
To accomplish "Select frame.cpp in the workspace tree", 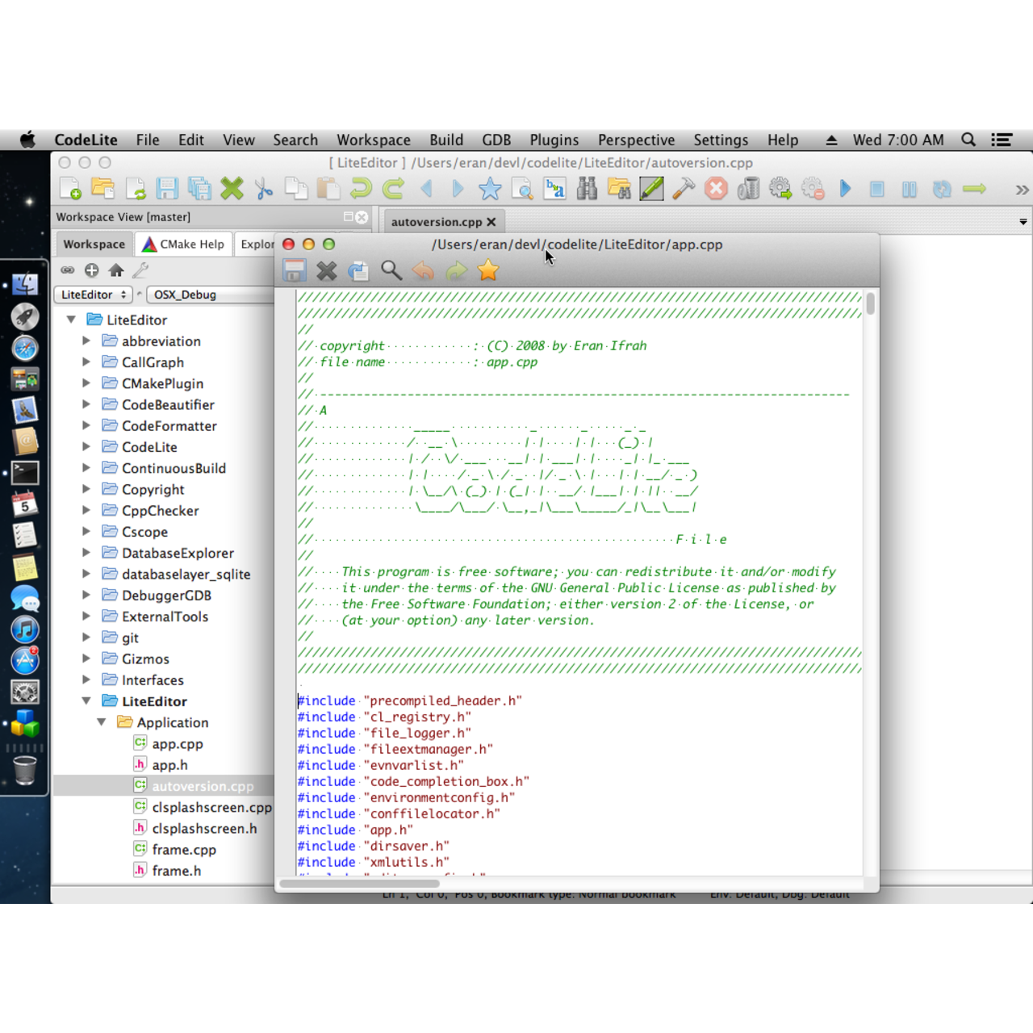I will click(184, 850).
